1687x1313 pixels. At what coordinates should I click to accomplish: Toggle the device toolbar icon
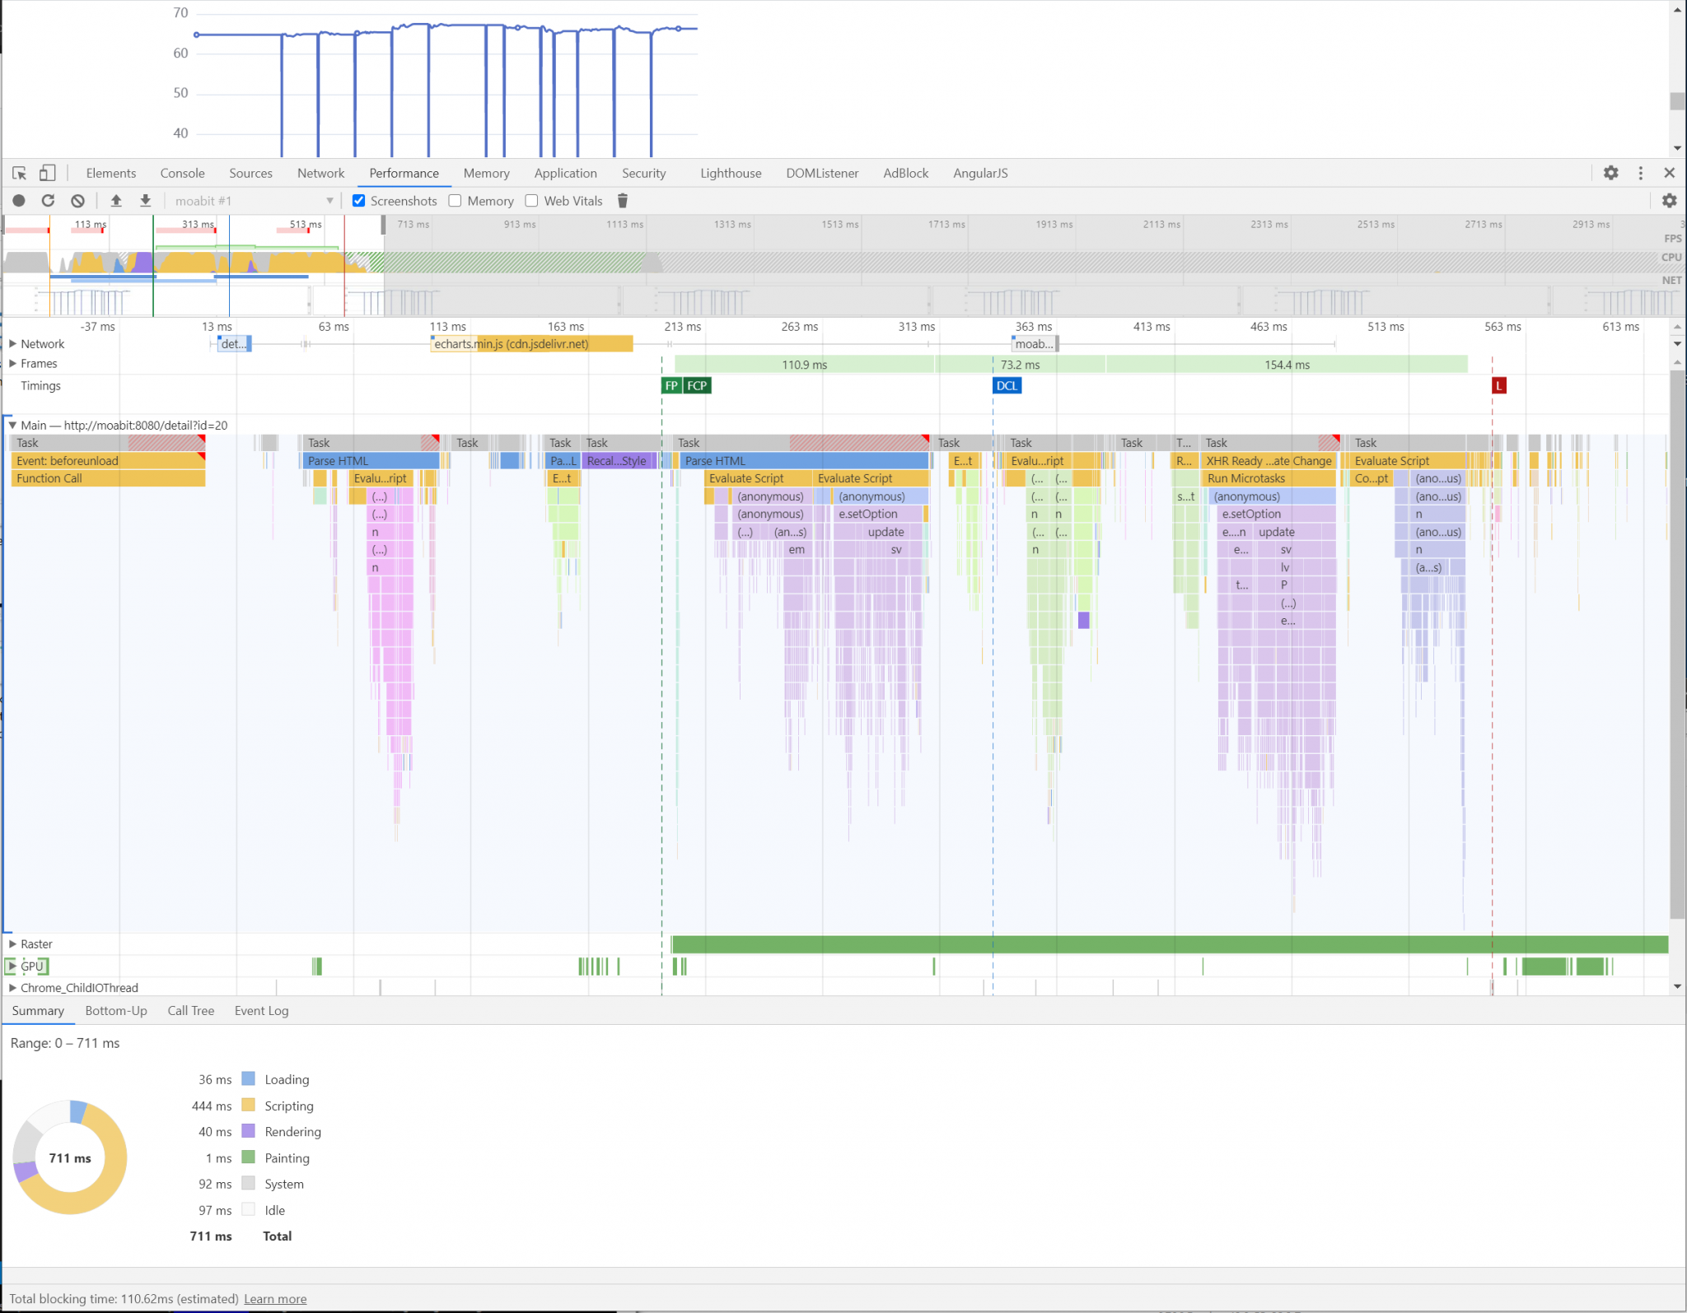(x=47, y=173)
